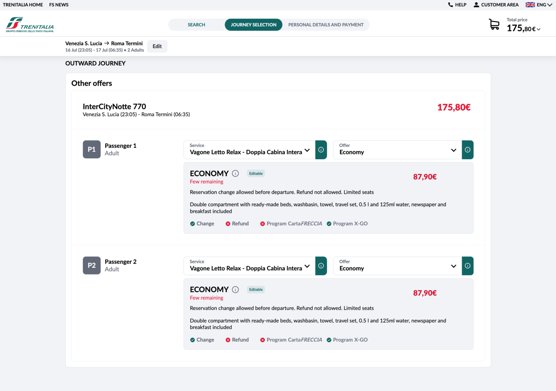The image size is (556, 391).
Task: Open Passenger 2 Offer dropdown
Action: [397, 266]
